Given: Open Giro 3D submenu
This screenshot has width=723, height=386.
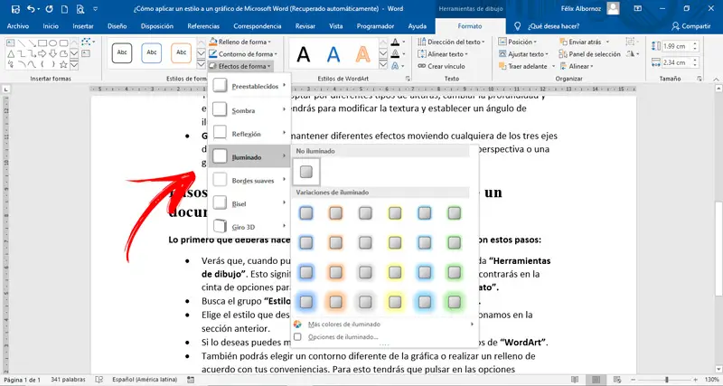Looking at the screenshot, I should pyautogui.click(x=249, y=227).
